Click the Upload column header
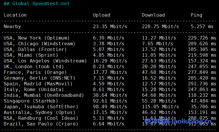The image size is (219, 132). click(101, 15)
